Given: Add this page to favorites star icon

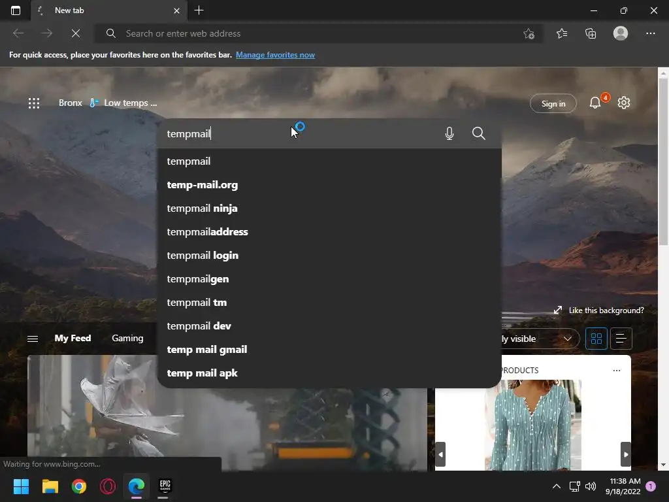Looking at the screenshot, I should [529, 33].
